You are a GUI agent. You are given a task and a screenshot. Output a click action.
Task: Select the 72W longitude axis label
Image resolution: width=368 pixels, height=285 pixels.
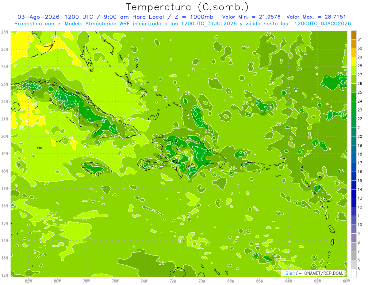(x=173, y=281)
